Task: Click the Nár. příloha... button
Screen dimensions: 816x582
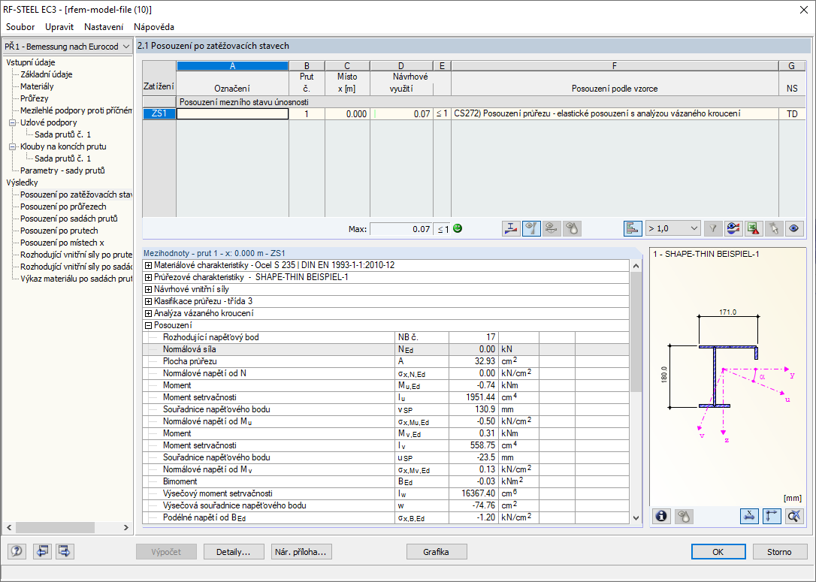Action: coord(301,552)
